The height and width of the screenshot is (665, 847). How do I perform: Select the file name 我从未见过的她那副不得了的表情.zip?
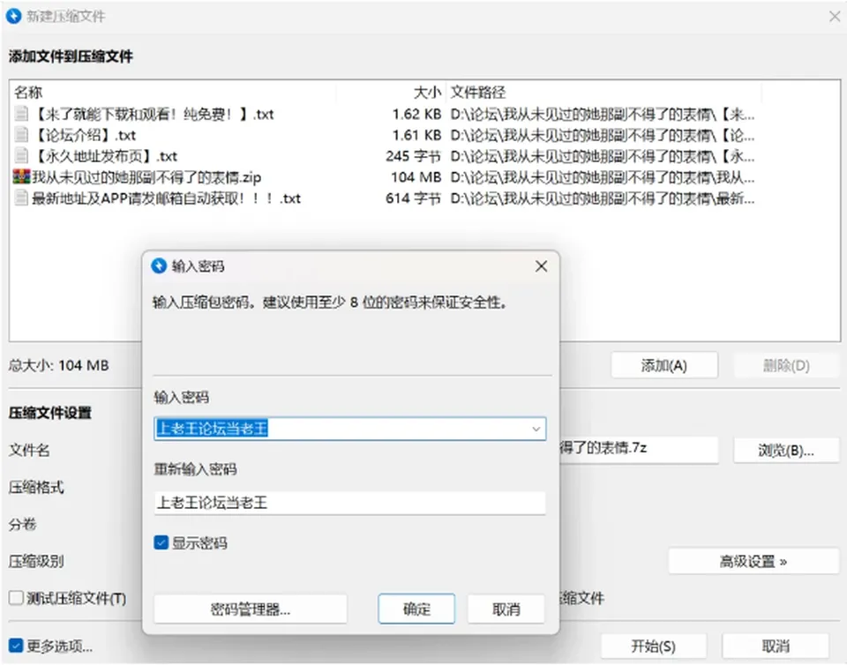coord(146,177)
